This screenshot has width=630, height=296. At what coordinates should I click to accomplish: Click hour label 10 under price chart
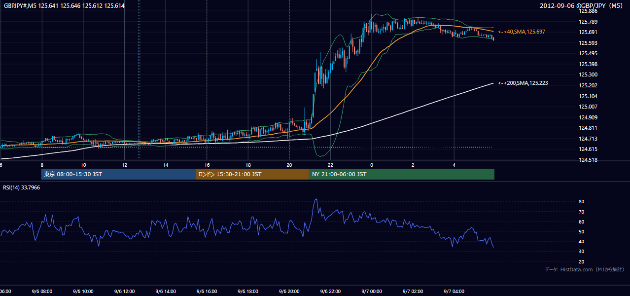pyautogui.click(x=83, y=165)
